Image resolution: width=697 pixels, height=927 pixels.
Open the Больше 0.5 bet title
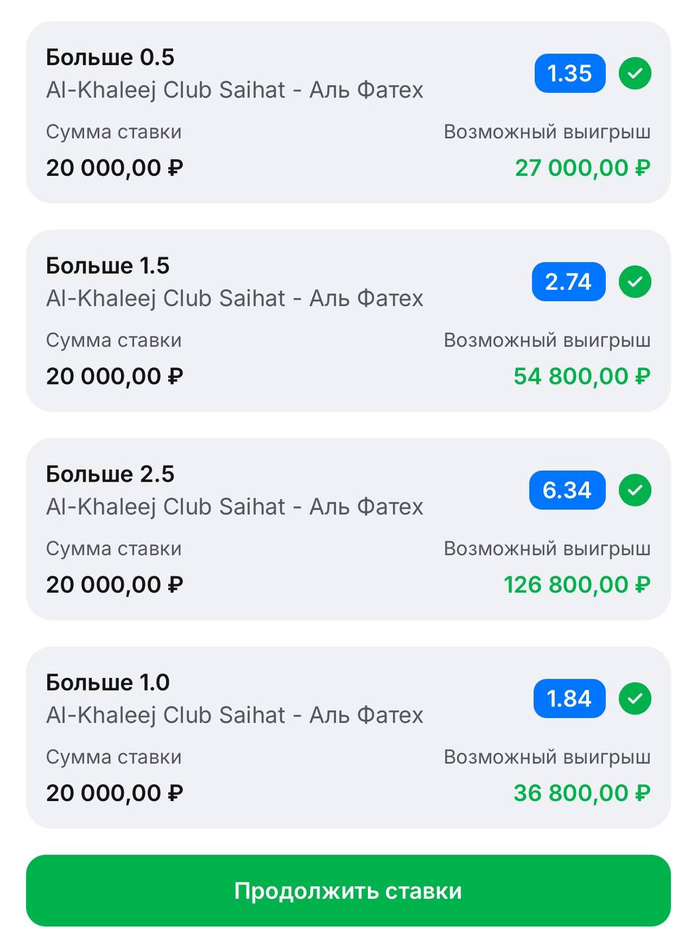(x=110, y=57)
